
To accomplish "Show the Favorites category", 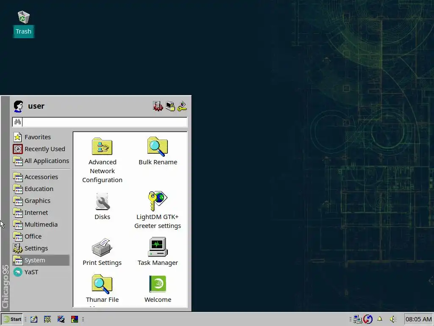I will [x=41, y=137].
